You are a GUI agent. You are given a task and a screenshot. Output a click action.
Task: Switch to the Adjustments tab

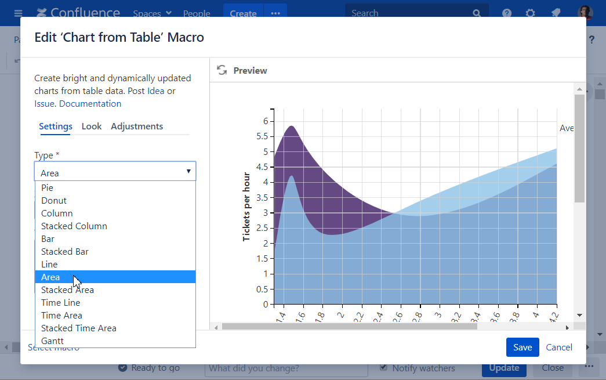coord(137,126)
